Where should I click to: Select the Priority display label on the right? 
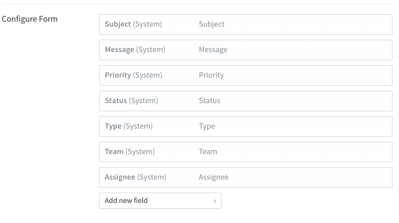211,75
